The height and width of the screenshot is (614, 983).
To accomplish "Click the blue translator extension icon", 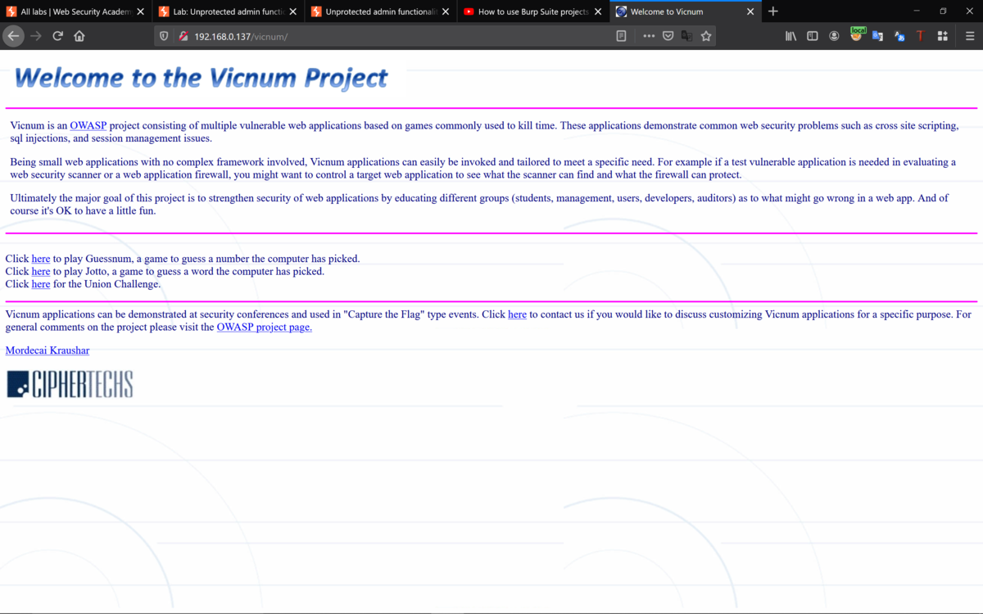I will click(x=899, y=36).
